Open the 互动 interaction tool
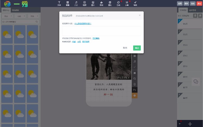Image resolution: width=203 pixels, height=127 pixels. (x=118, y=4)
